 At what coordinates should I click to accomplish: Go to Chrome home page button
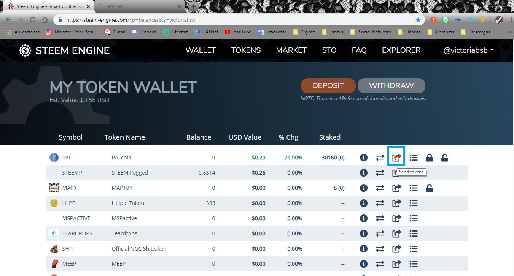[45, 20]
